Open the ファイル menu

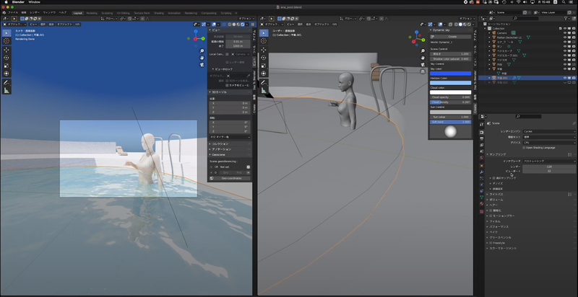[x=13, y=12]
